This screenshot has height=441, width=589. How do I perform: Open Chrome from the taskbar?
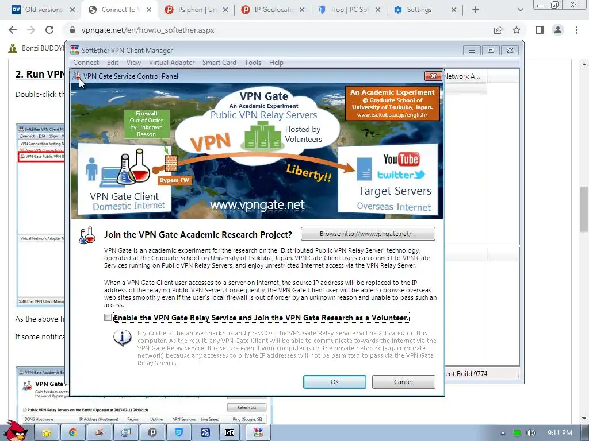(73, 433)
